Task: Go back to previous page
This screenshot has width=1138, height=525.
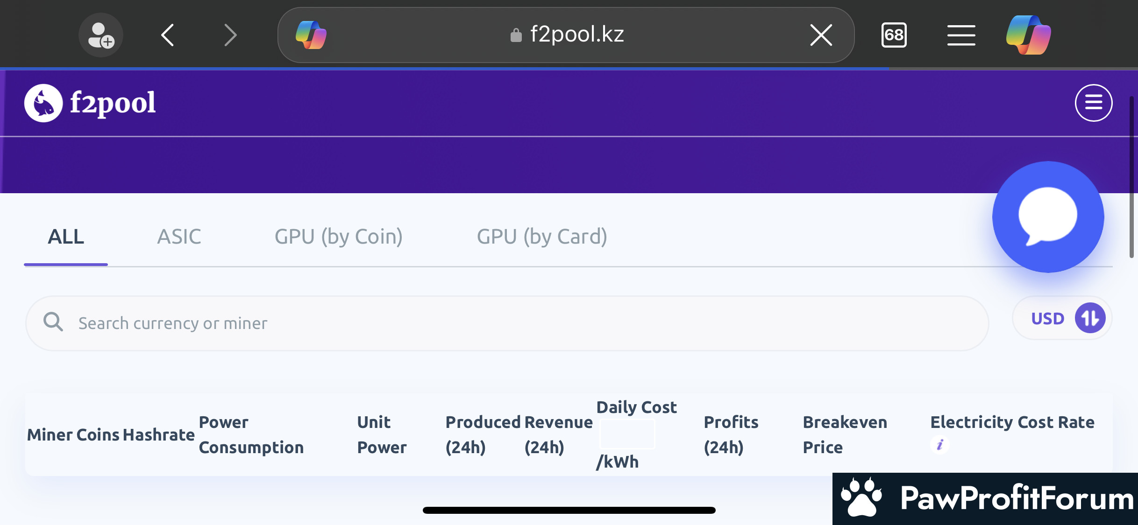Action: (x=168, y=35)
